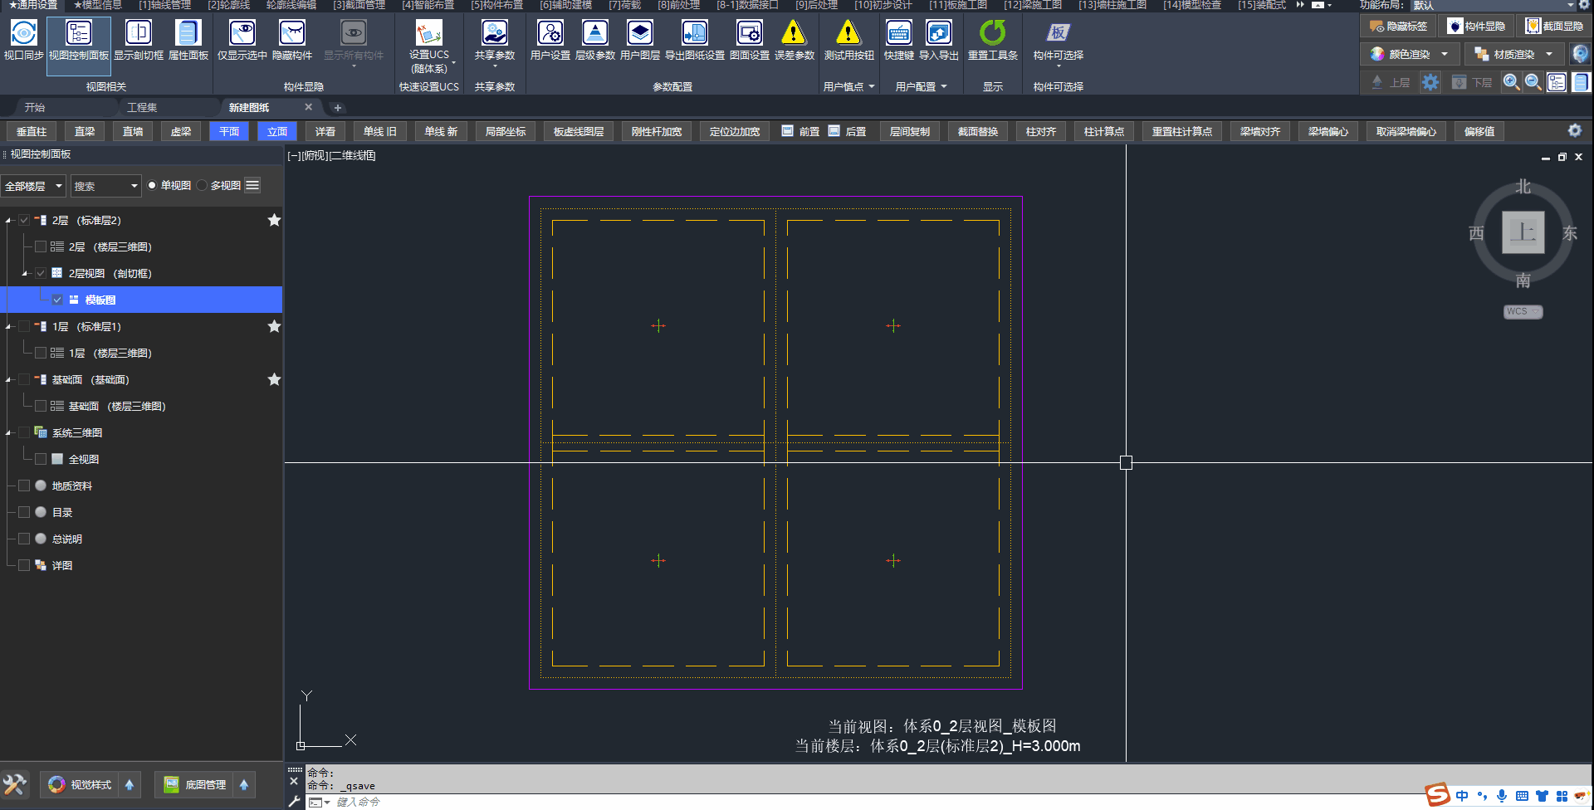Viewport: 1594px width, 810px height.
Task: Click the 上 face of view cube
Action: (1523, 232)
